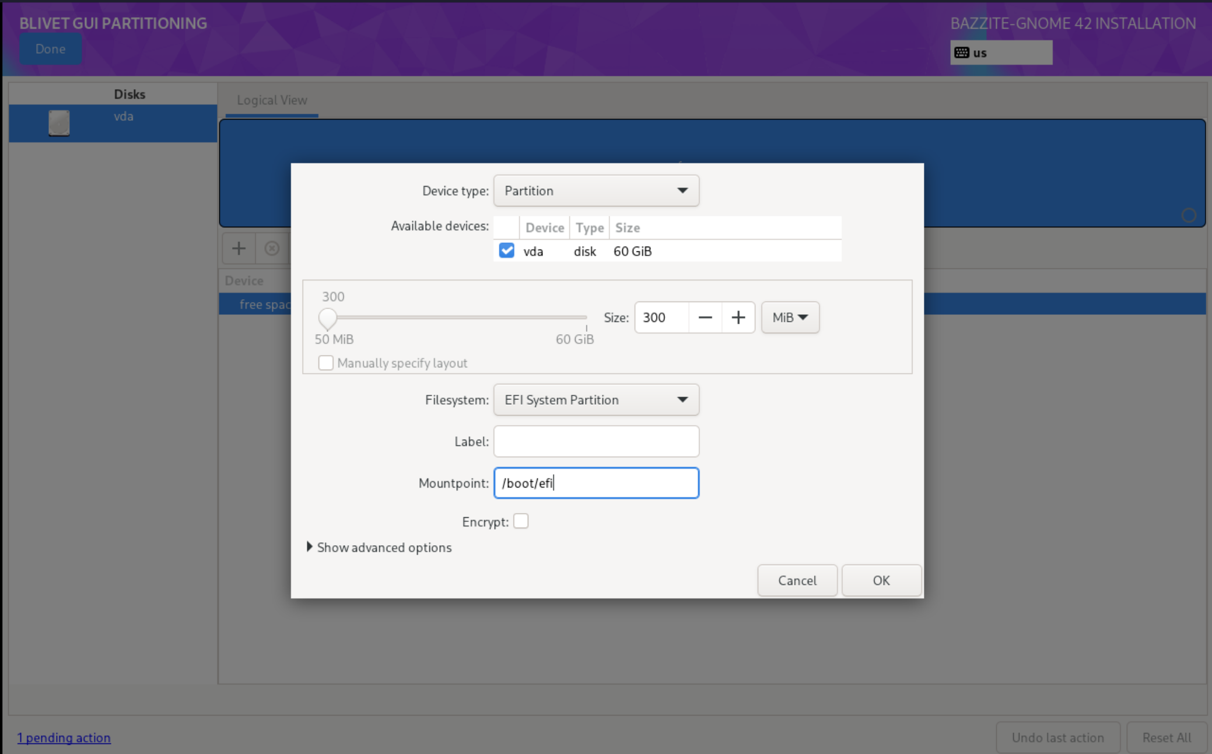Click the keyboard layout indicator showing us
This screenshot has height=754, width=1212.
point(1000,52)
